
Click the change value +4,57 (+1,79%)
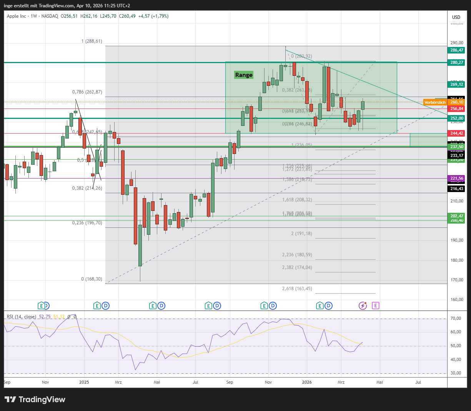[x=154, y=16]
